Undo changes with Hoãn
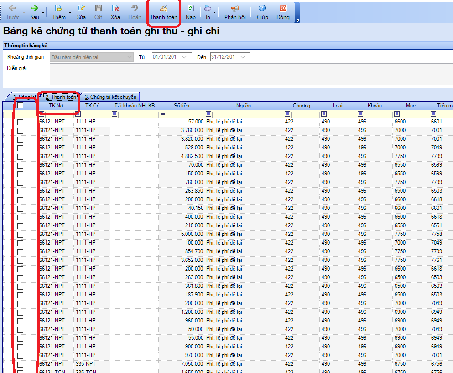453x373 pixels. pos(135,12)
